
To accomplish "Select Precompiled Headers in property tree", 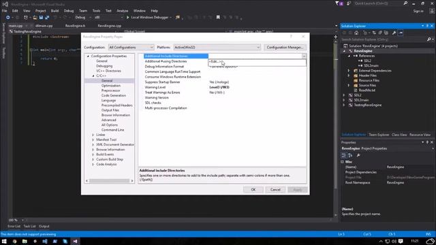I will [116, 105].
